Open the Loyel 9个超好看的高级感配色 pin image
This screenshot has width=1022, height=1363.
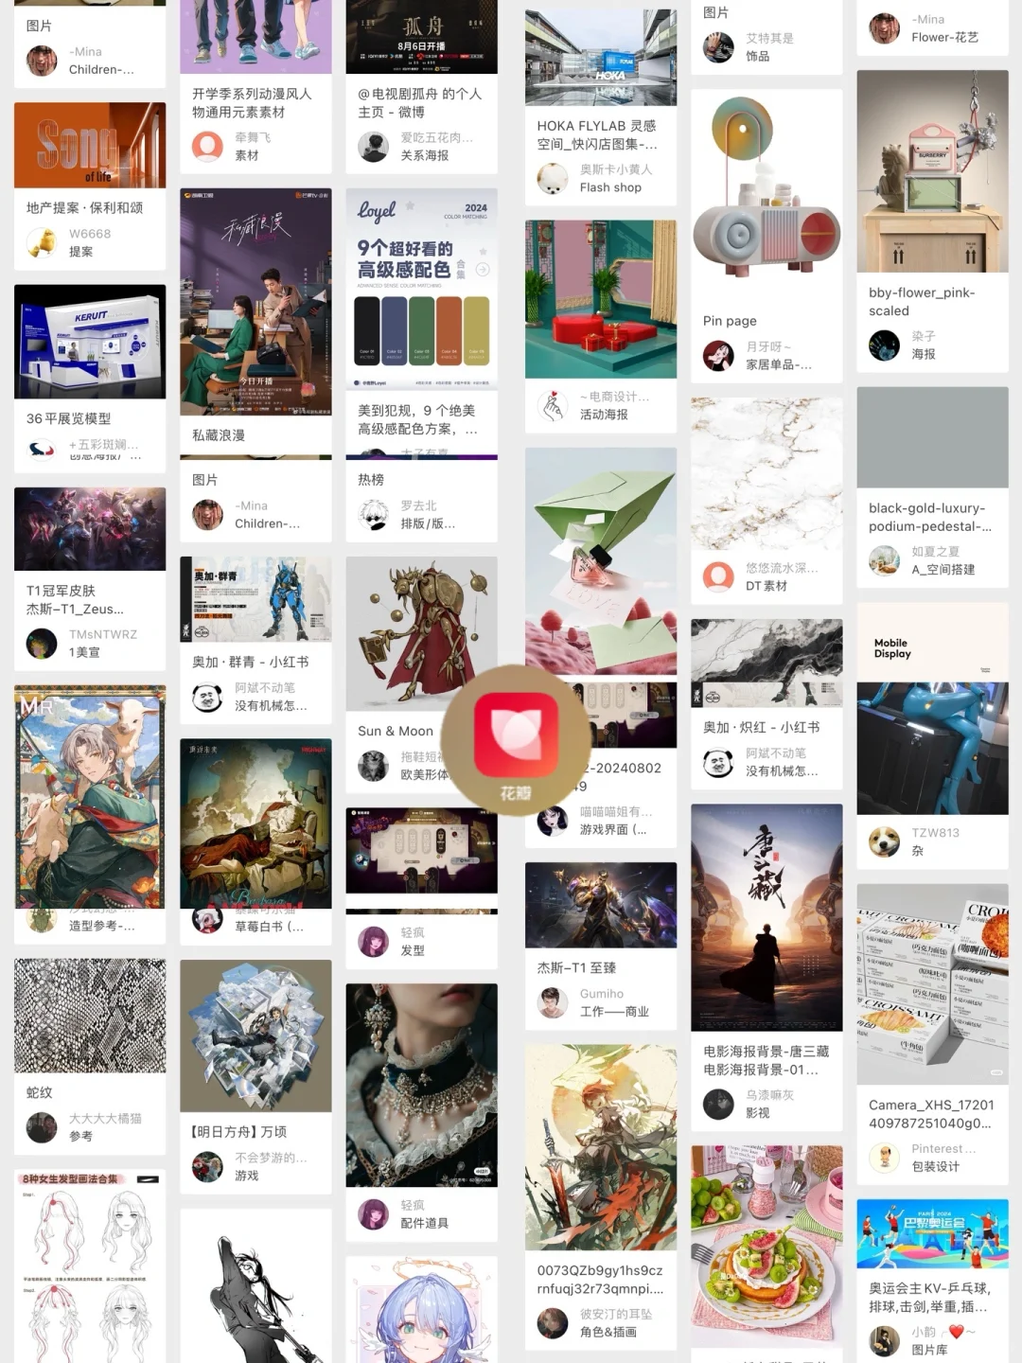pyautogui.click(x=422, y=287)
